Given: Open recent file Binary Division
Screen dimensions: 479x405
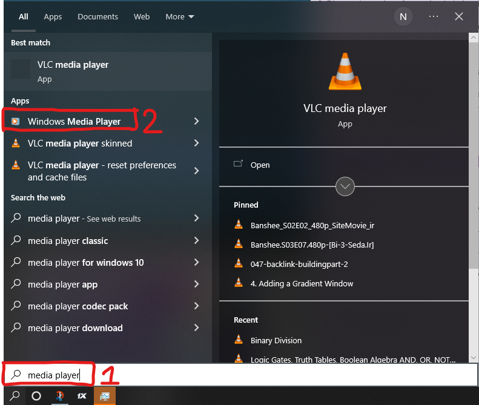Looking at the screenshot, I should [x=276, y=341].
